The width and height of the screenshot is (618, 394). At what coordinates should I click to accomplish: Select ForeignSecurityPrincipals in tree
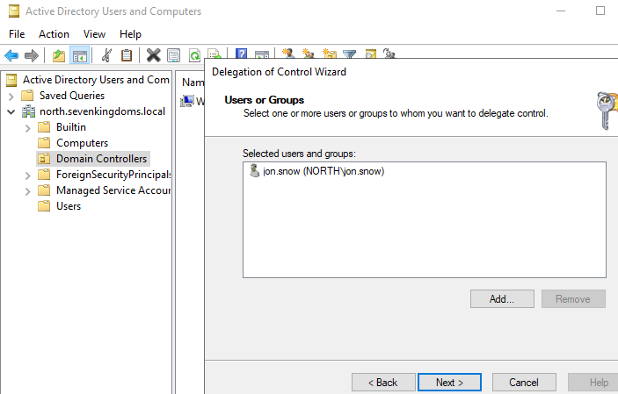click(113, 175)
